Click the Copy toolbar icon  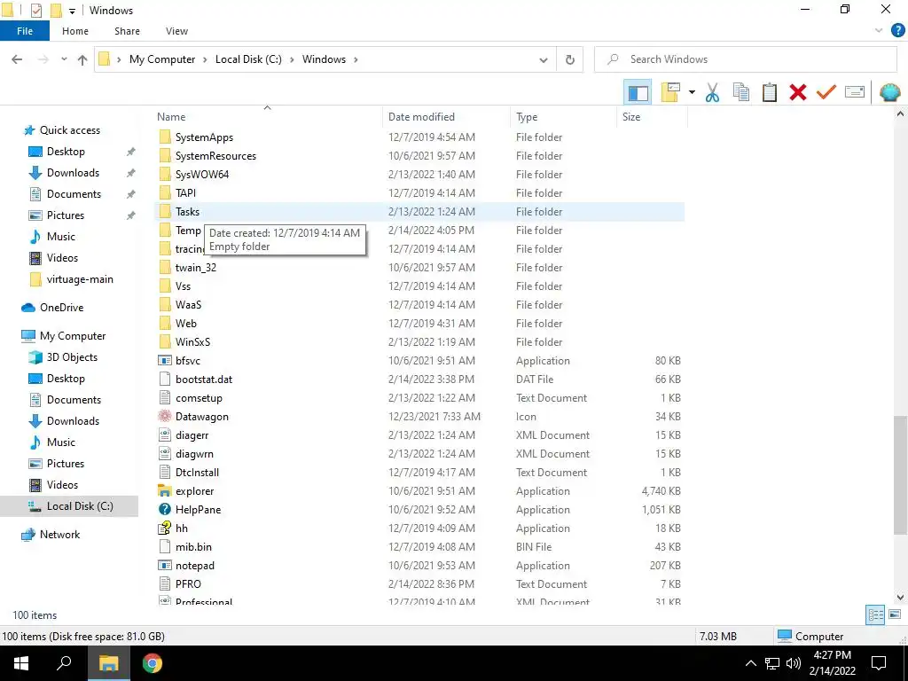(740, 92)
